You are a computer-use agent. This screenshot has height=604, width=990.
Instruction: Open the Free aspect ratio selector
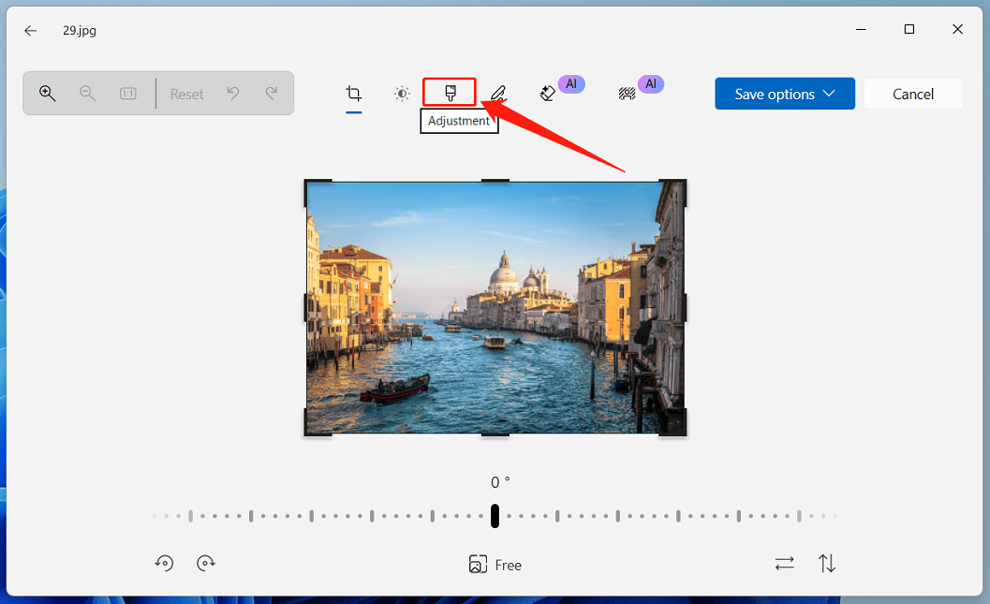[x=495, y=564]
